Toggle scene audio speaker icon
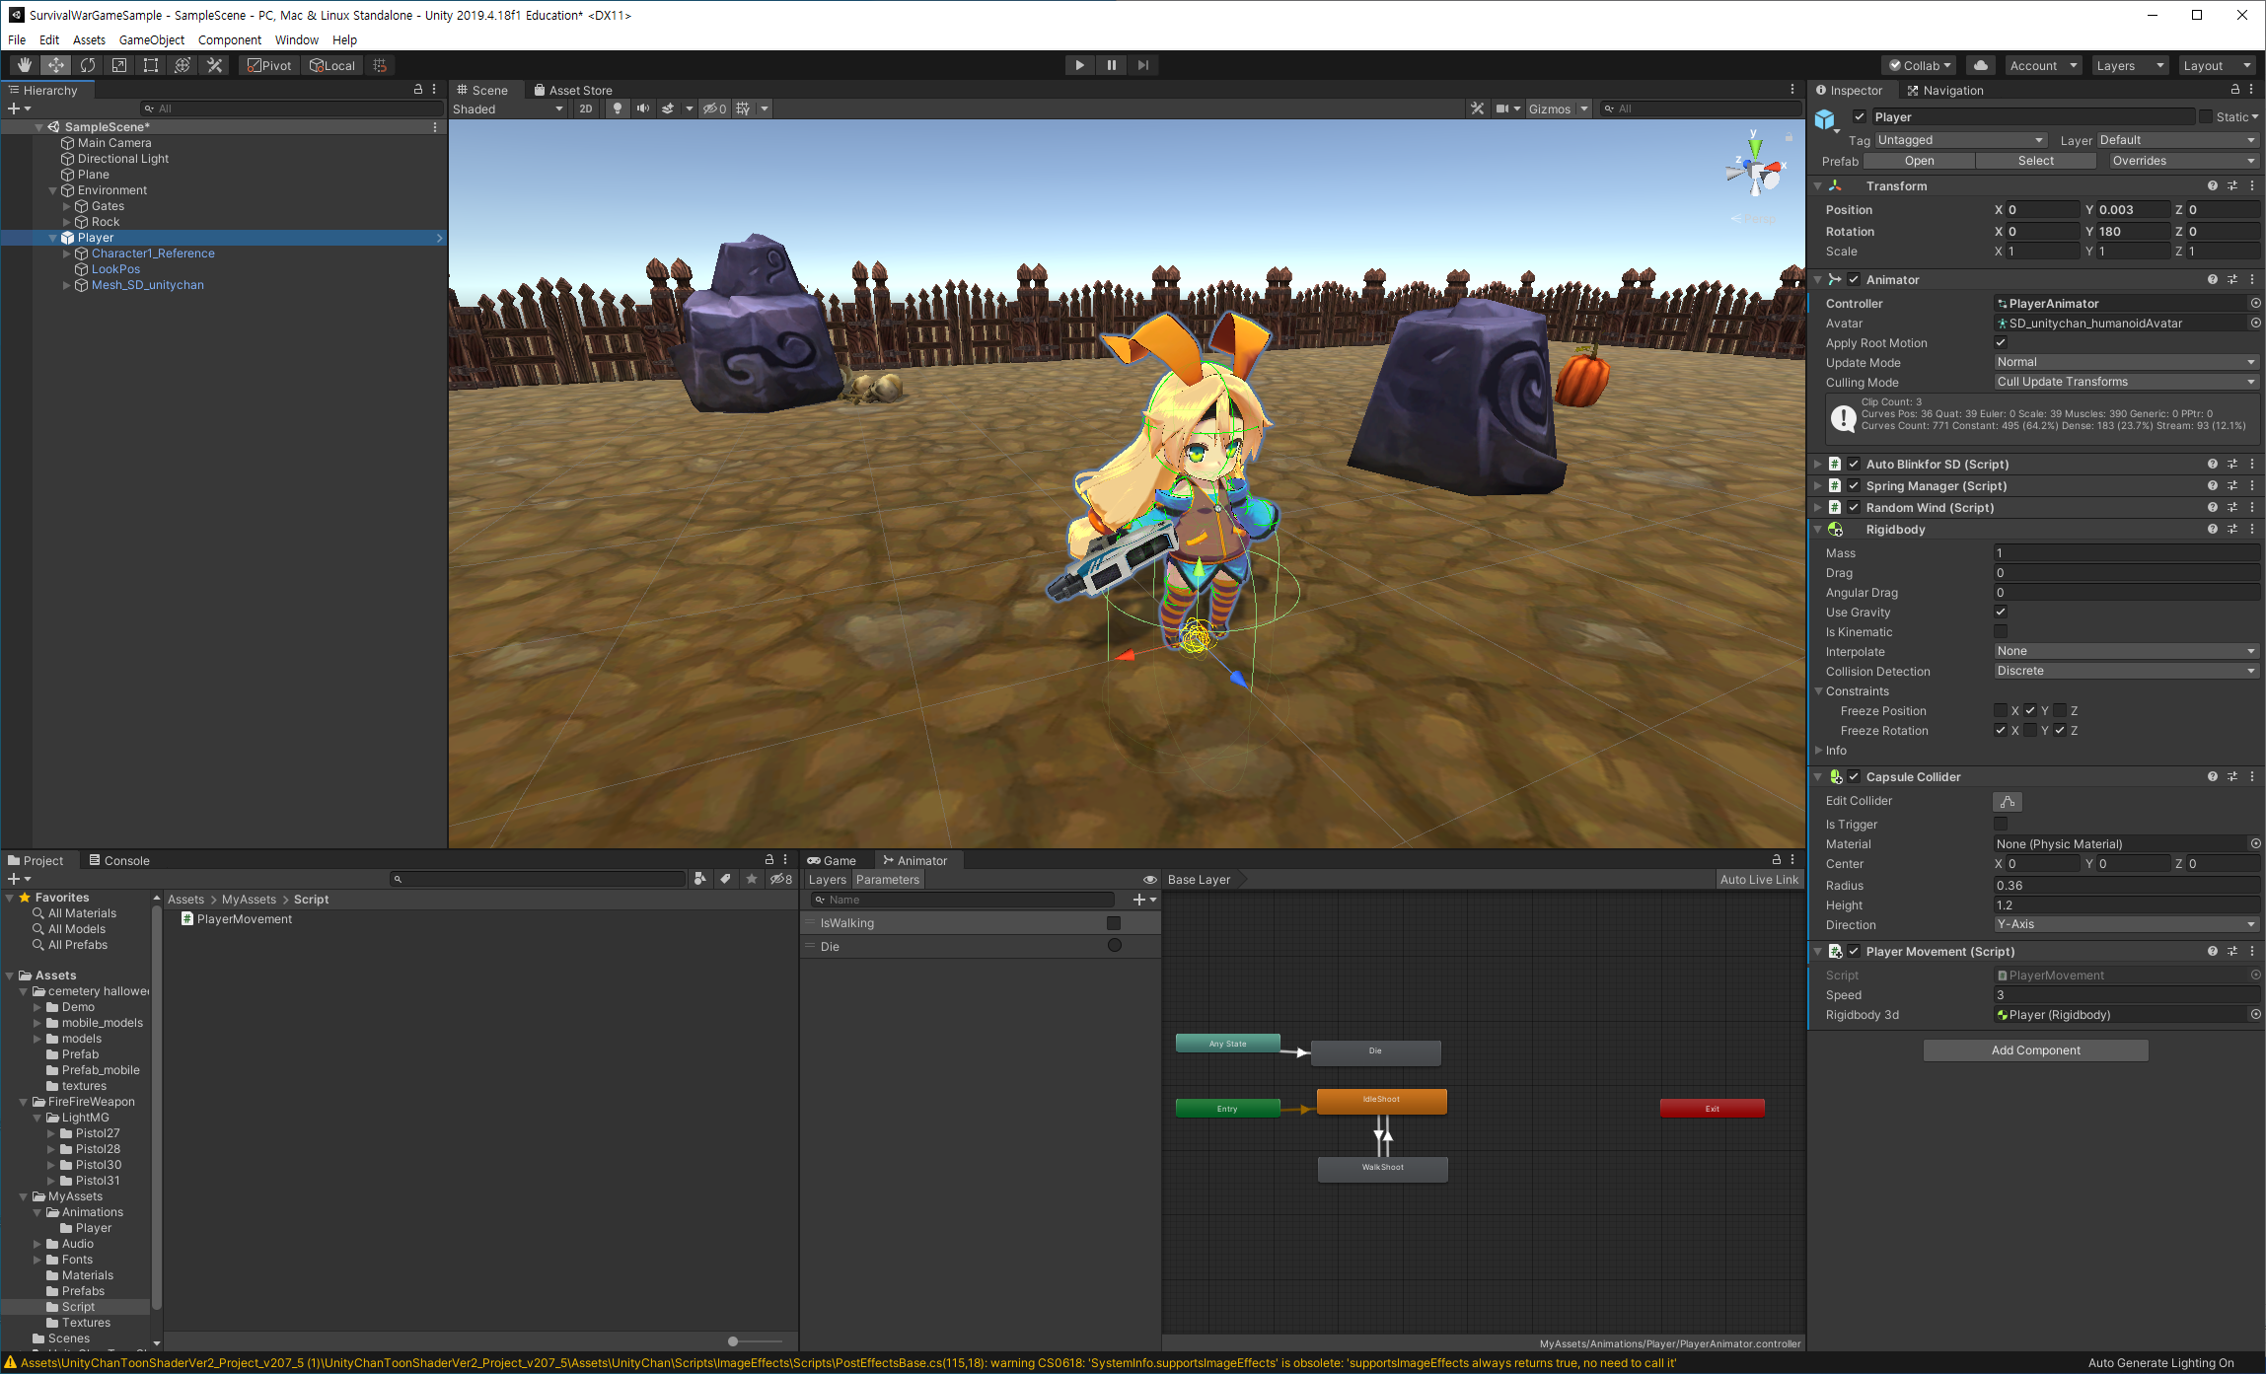Image resolution: width=2266 pixels, height=1374 pixels. pos(643,108)
